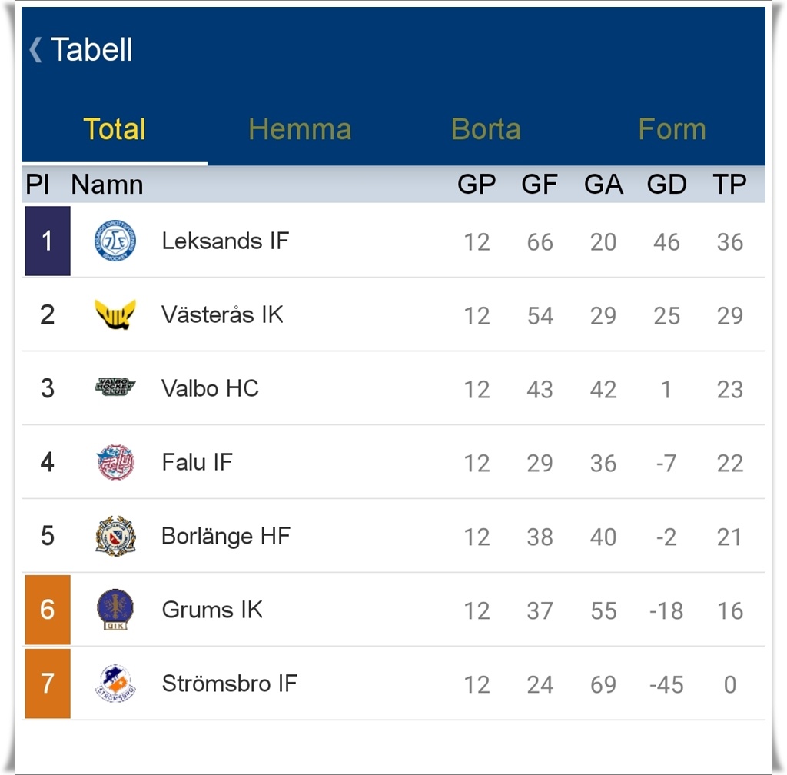Click the Grums IK team logo
This screenshot has width=787, height=775.
(115, 610)
